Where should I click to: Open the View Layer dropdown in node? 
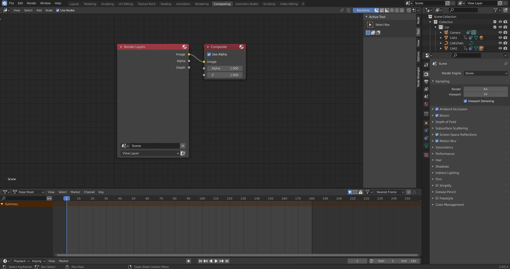point(150,153)
